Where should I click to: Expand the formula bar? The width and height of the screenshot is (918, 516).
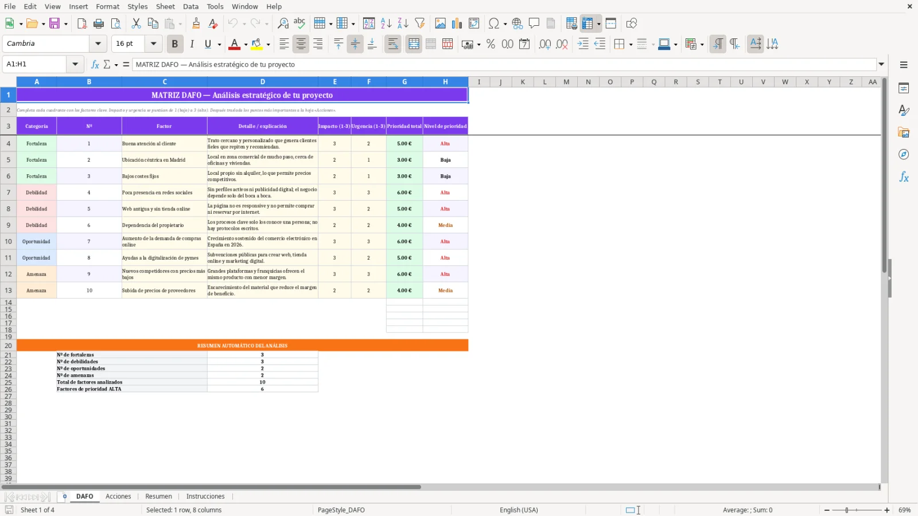pyautogui.click(x=881, y=64)
